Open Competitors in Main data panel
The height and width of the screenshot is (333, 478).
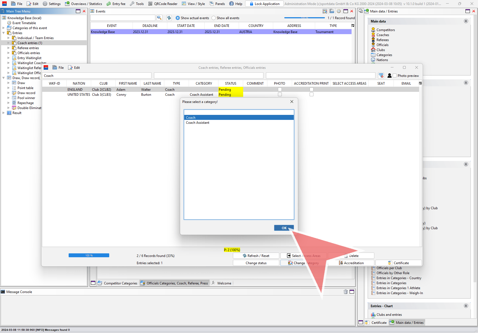(x=385, y=30)
